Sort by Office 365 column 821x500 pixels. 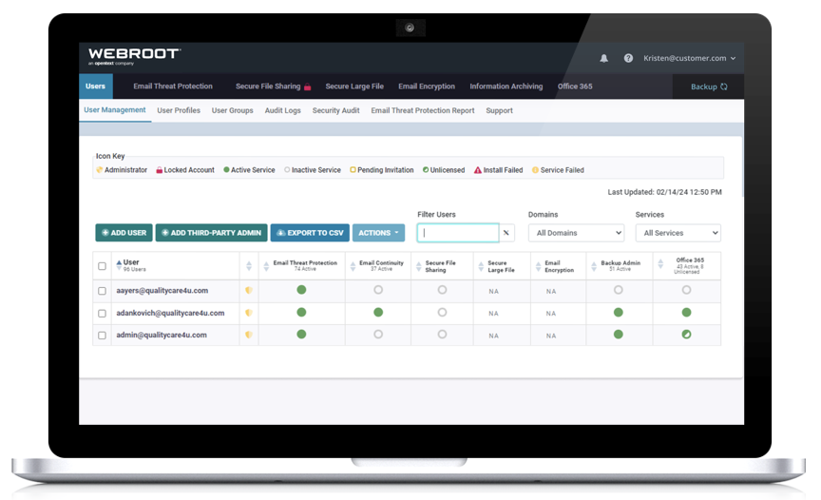660,264
